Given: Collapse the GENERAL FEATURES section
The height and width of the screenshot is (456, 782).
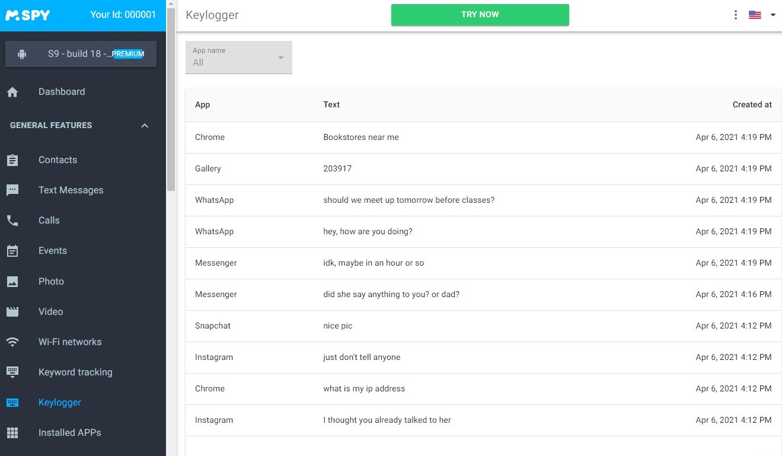Looking at the screenshot, I should point(144,125).
